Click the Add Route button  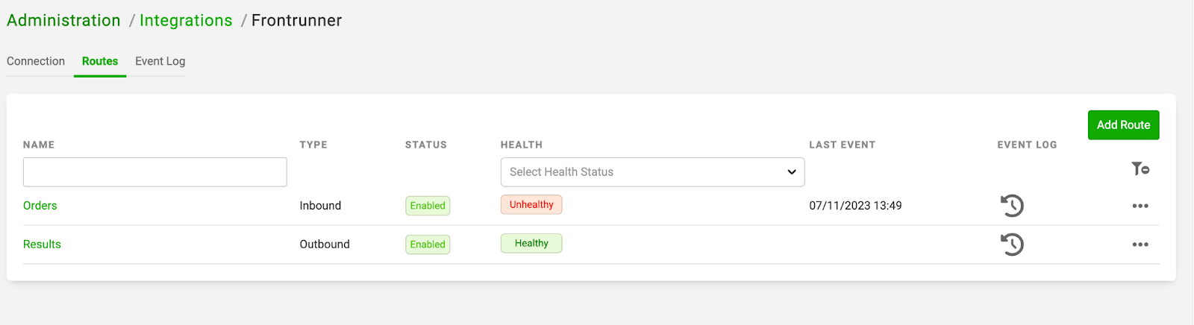point(1123,125)
